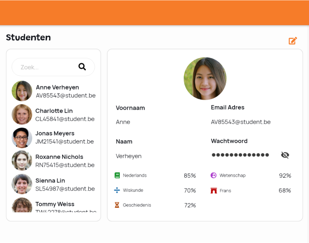The width and height of the screenshot is (309, 243).
Task: Open student Roxanne Nichols by name
Action: coord(59,157)
